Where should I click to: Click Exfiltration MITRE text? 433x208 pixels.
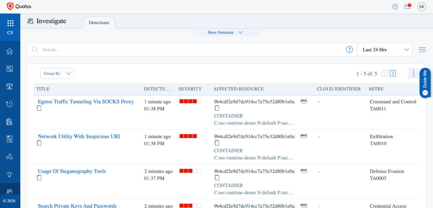(x=381, y=137)
